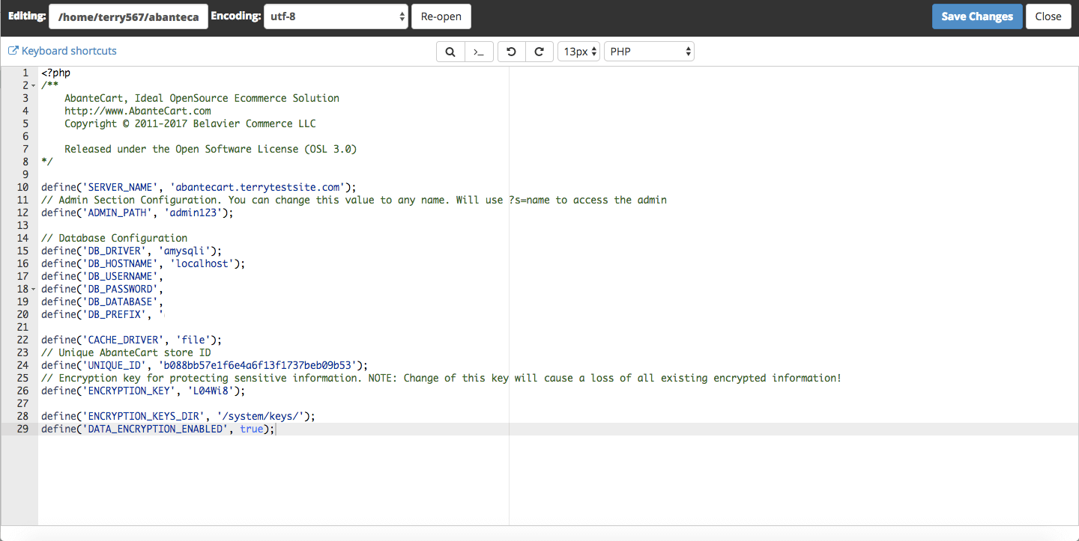Click the 'amysqli' DB driver value
This screenshot has height=541, width=1079.
(184, 251)
